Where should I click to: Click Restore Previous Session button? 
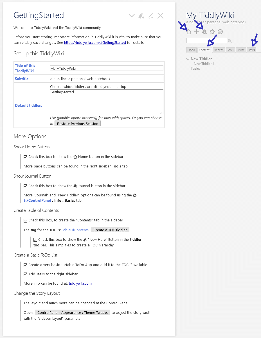coord(78,124)
